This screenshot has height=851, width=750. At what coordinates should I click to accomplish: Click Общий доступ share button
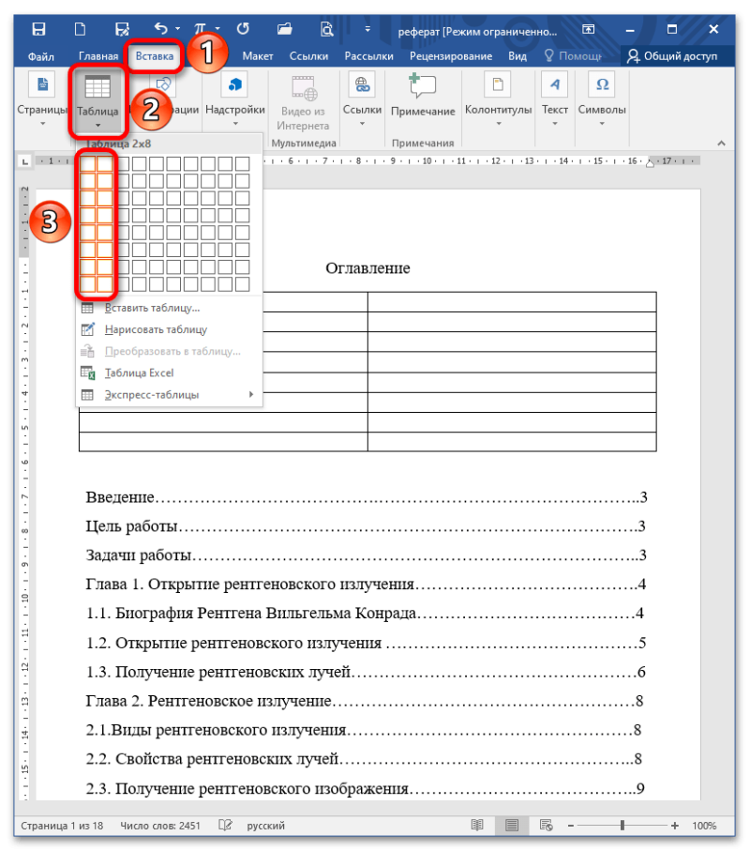[x=671, y=56]
